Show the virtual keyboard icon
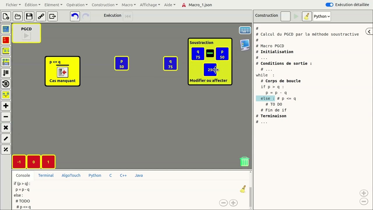 245,30
